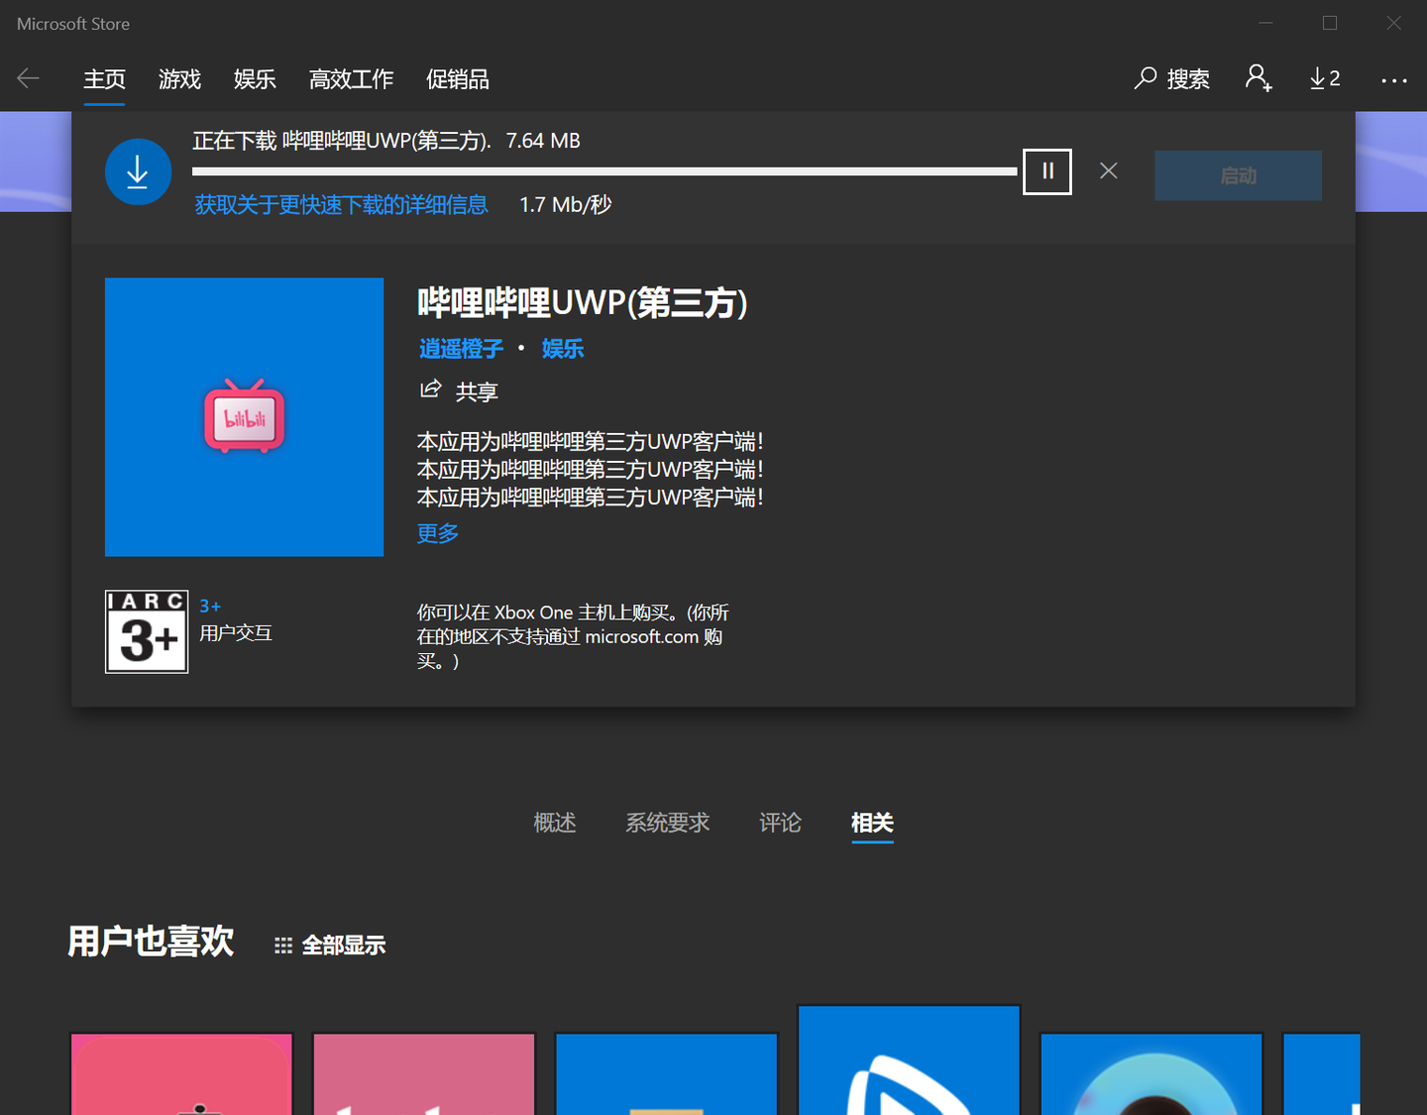The height and width of the screenshot is (1115, 1427).
Task: Go back using the back arrow
Action: tap(28, 78)
